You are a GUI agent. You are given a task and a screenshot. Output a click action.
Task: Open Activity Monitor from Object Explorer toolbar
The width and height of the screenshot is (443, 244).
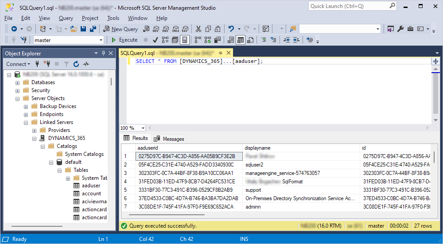(86, 64)
